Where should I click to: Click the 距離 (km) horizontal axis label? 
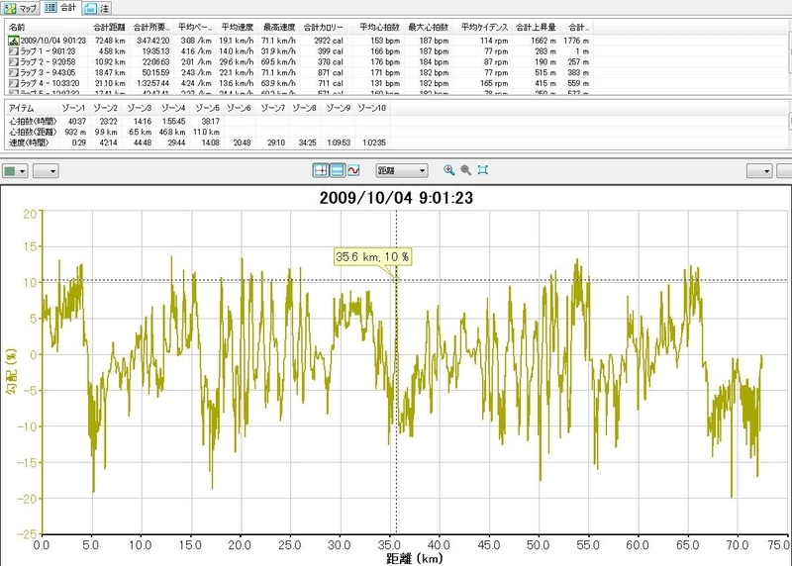click(x=415, y=558)
